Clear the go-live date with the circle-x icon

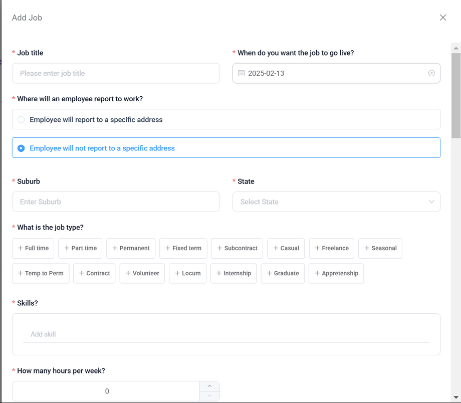(x=431, y=73)
